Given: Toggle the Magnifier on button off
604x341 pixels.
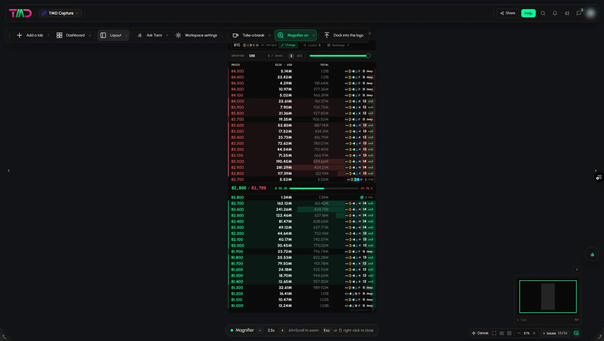Looking at the screenshot, I should (x=296, y=35).
